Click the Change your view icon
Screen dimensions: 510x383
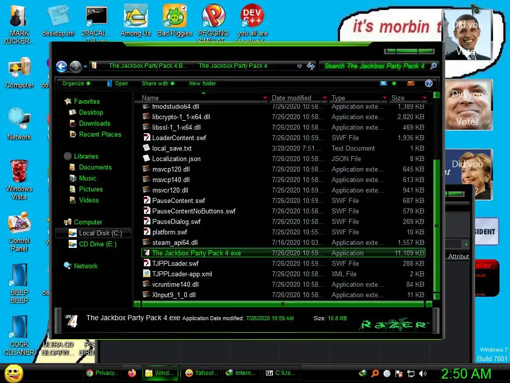pos(383,83)
